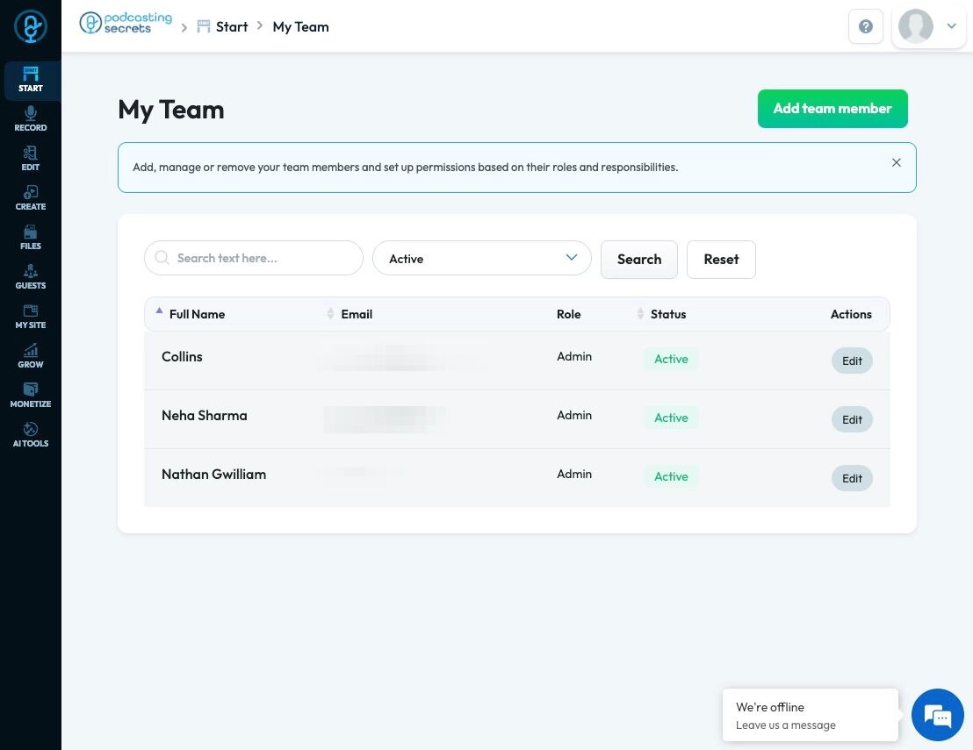This screenshot has width=973, height=750.
Task: Click the Add team member button
Action: 832,109
